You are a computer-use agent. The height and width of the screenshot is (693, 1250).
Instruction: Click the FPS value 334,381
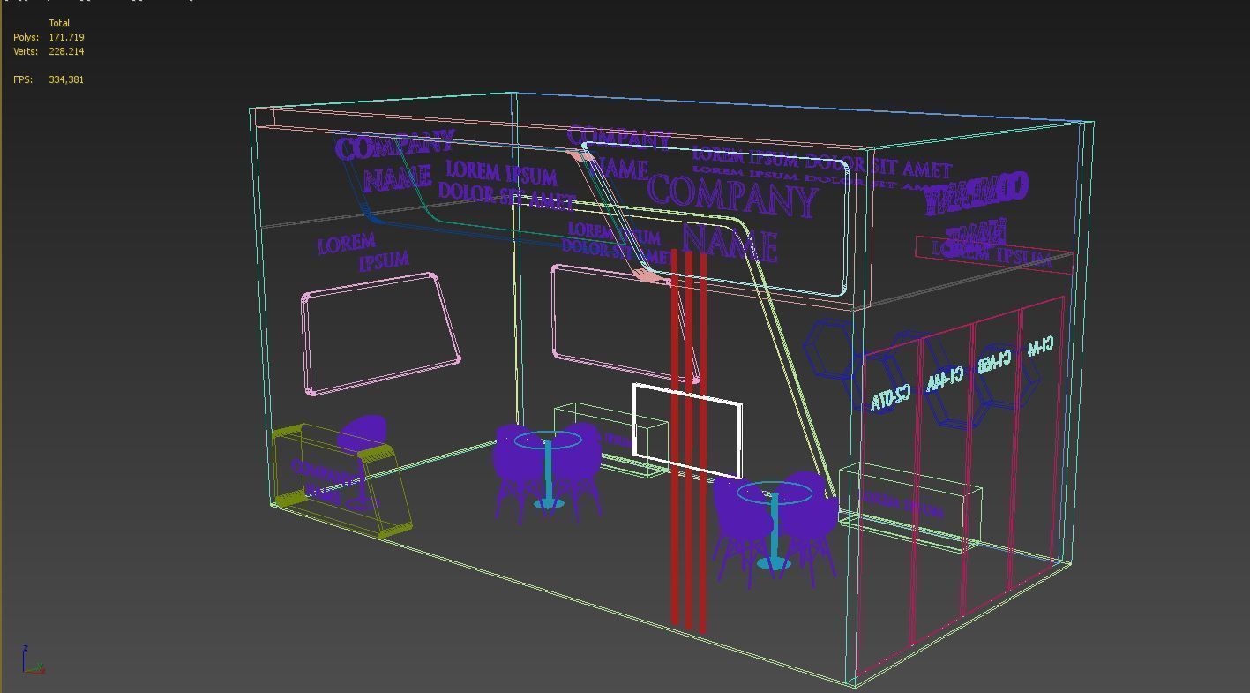tap(66, 79)
